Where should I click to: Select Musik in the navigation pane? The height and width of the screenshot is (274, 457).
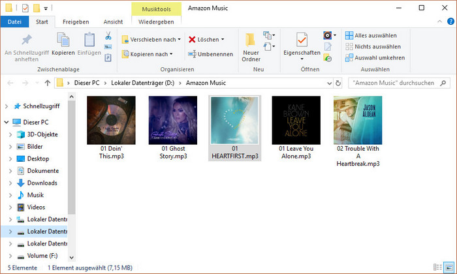click(x=35, y=195)
